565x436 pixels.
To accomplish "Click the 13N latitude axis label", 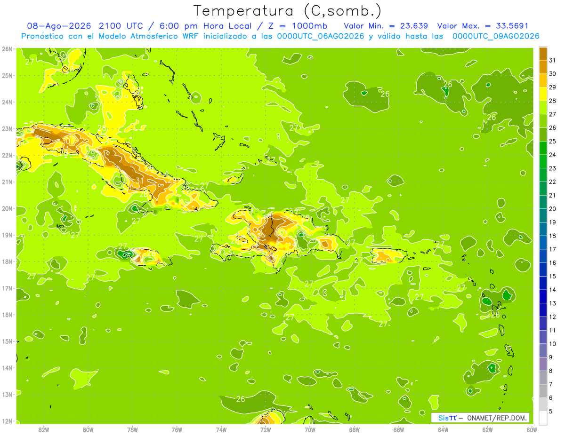I will (7, 394).
